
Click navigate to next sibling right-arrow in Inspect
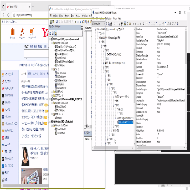[x=140, y=24]
